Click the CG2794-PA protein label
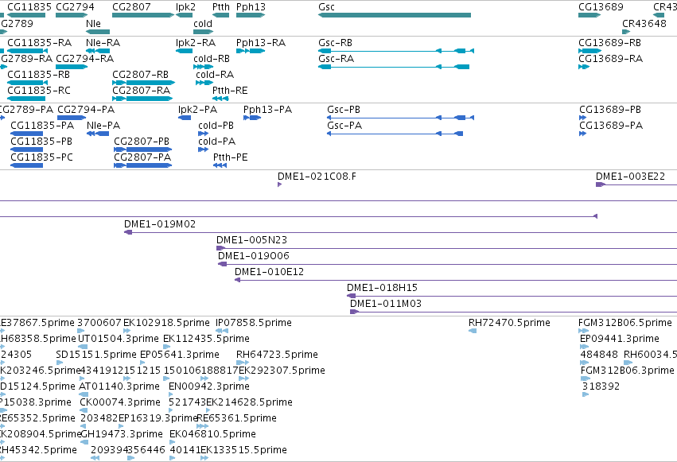The width and height of the screenshot is (677, 462). (x=86, y=110)
